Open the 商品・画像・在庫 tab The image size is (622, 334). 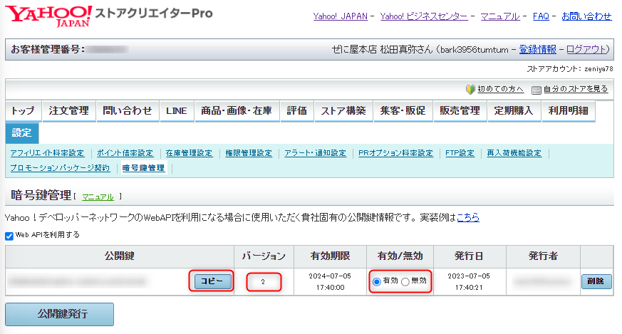pos(237,111)
